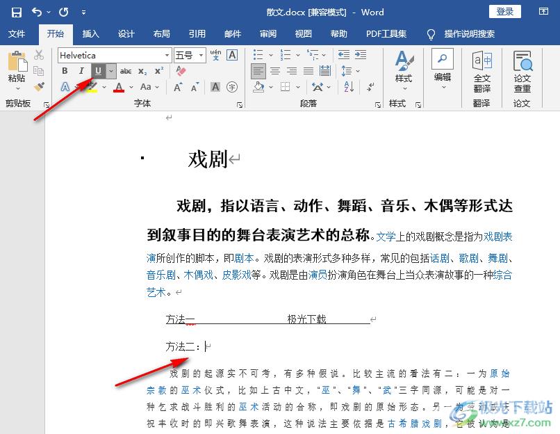Increase paragraph indent
The height and width of the screenshot is (434, 560).
coord(361,55)
